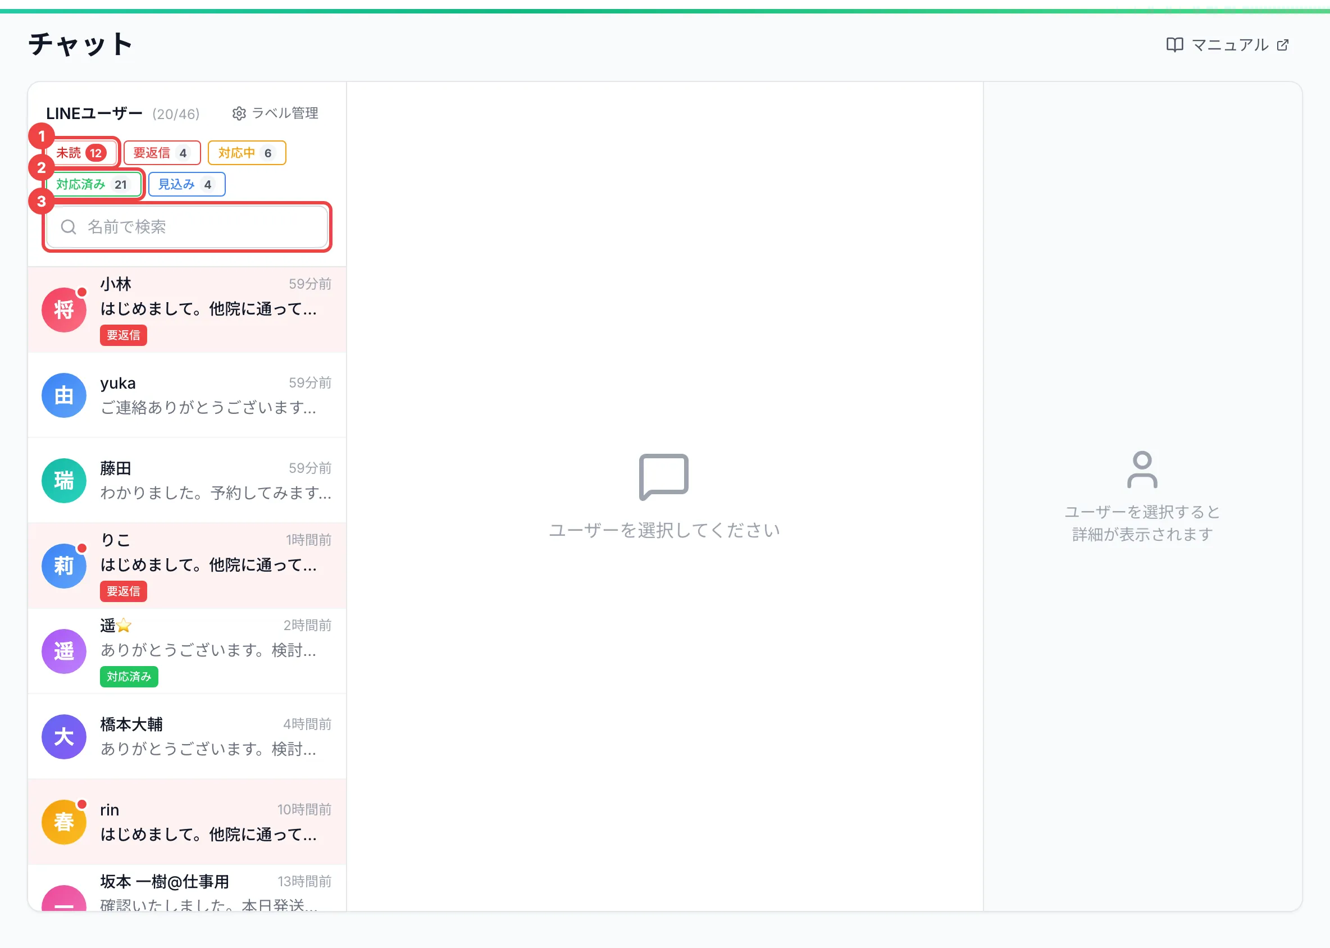Click yuka's preview ご連絡ありがとうございます
The height and width of the screenshot is (948, 1330).
208,408
